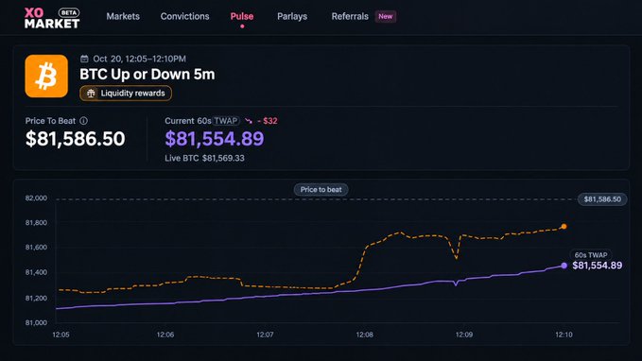642x361 pixels.
Task: Click the - $32 change value
Action: tap(268, 121)
